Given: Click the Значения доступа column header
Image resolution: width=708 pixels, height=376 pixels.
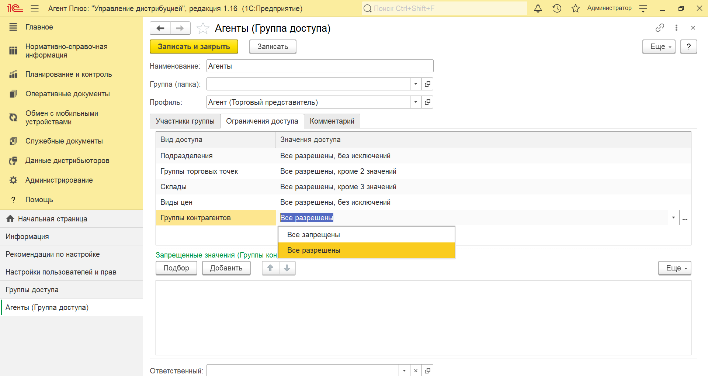Looking at the screenshot, I should tap(483, 140).
